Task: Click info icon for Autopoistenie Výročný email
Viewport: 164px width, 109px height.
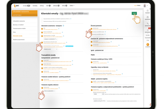Action: pyautogui.click(x=60, y=72)
